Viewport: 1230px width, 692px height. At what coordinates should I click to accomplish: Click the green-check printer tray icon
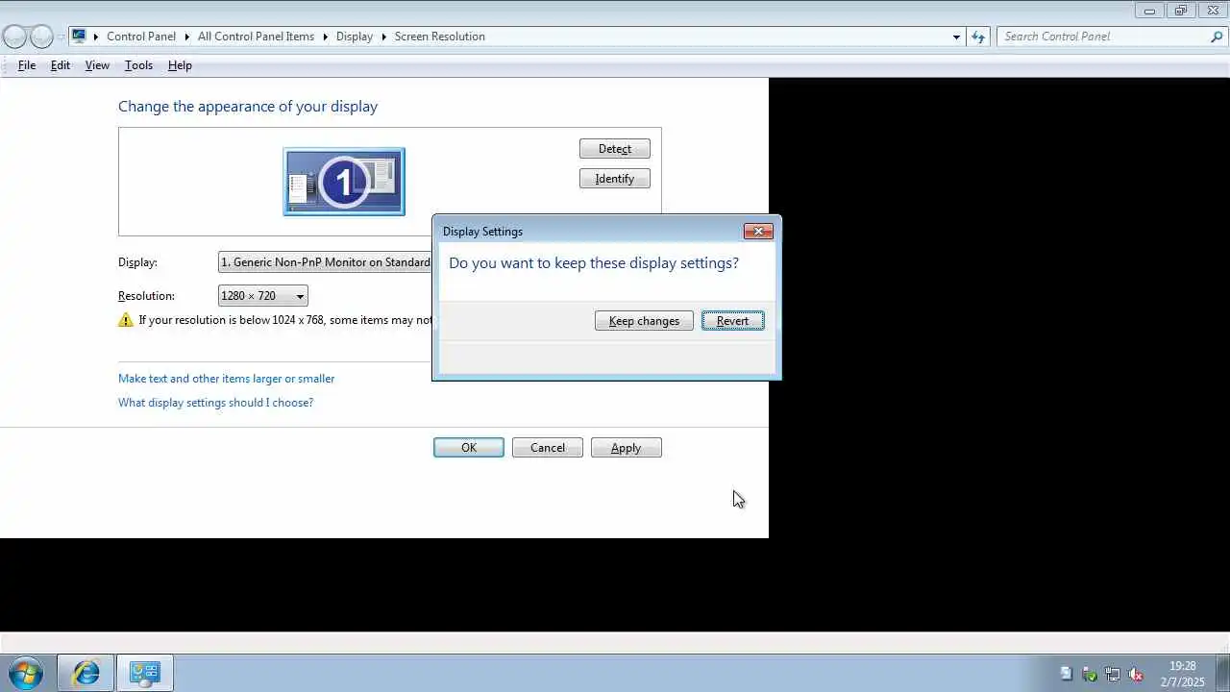point(1090,674)
